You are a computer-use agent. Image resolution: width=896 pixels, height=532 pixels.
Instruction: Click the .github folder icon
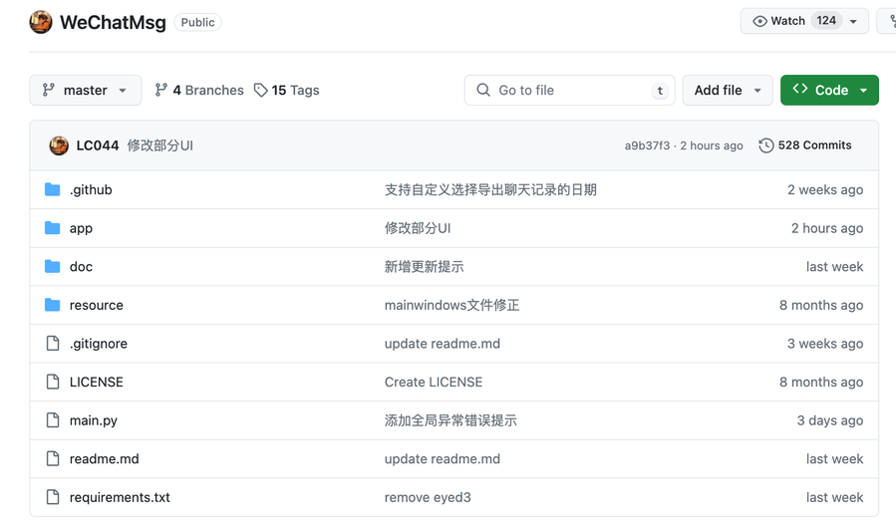pos(53,189)
